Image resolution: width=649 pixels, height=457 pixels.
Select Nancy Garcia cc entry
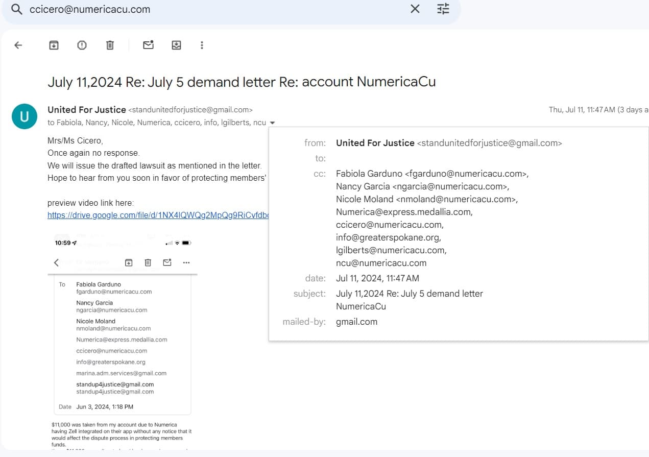[x=422, y=186]
